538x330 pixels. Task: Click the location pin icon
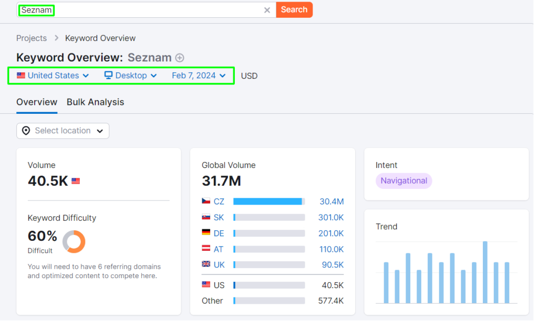point(26,131)
